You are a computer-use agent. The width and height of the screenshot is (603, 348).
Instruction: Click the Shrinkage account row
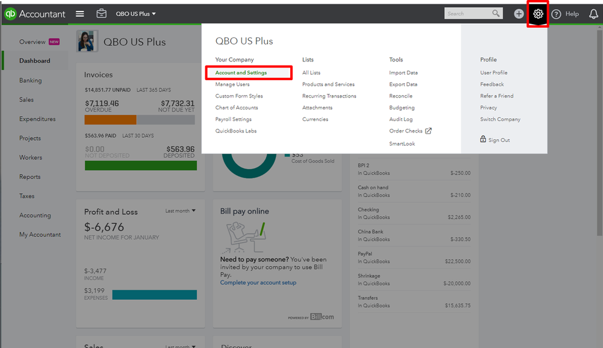(x=414, y=280)
